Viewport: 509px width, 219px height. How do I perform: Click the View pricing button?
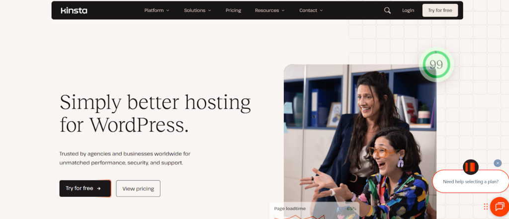[138, 189]
